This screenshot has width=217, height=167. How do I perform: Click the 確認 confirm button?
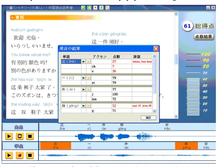click(148, 118)
